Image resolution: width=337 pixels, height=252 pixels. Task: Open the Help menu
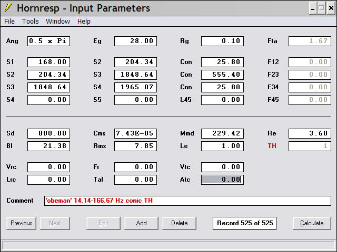click(84, 22)
